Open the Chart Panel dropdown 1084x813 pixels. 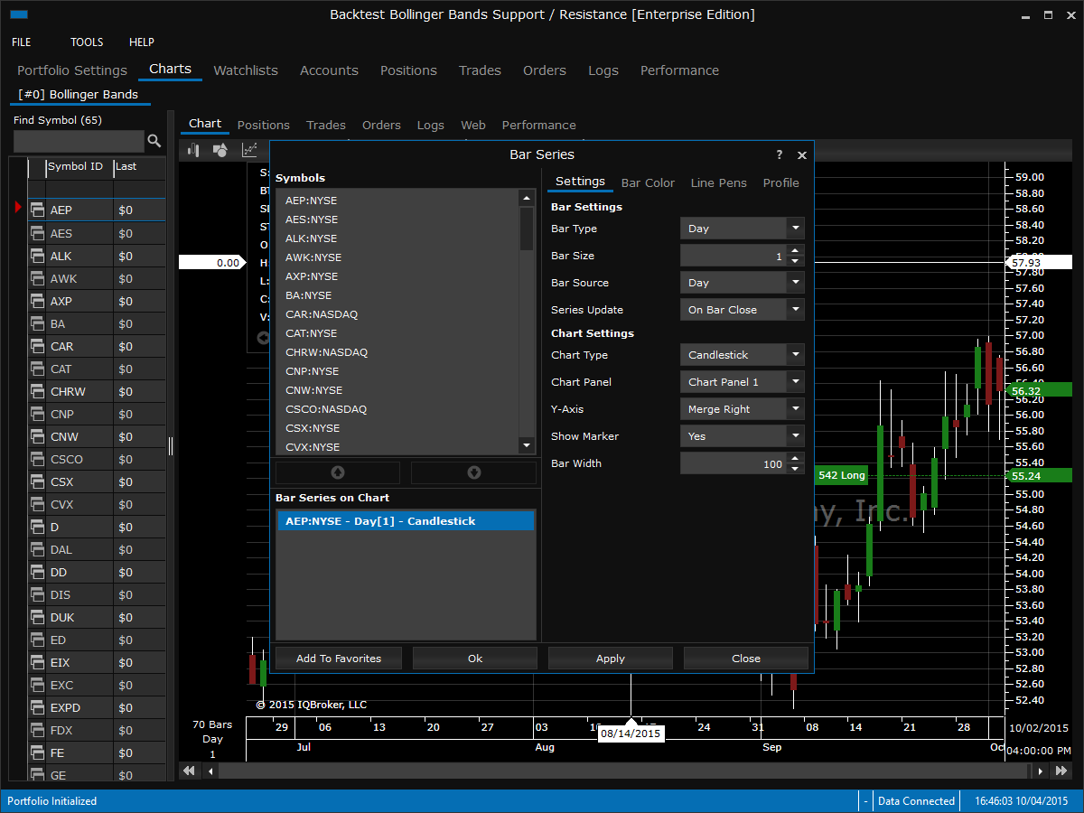[x=742, y=382]
